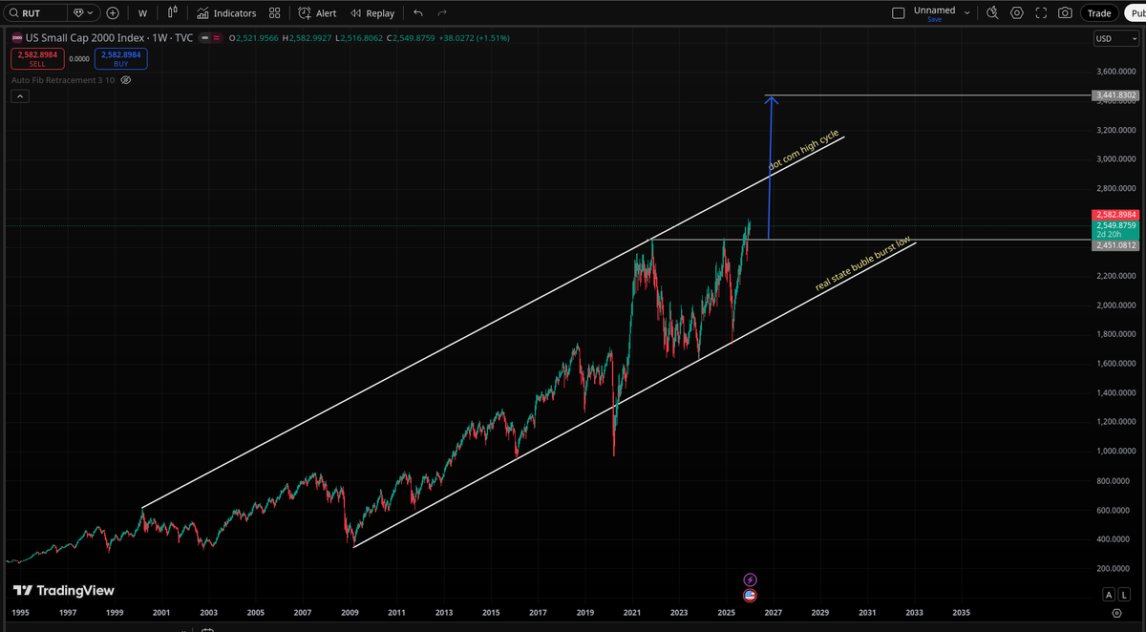The image size is (1146, 632).
Task: Click the open value O2,521.9566
Action: point(253,38)
